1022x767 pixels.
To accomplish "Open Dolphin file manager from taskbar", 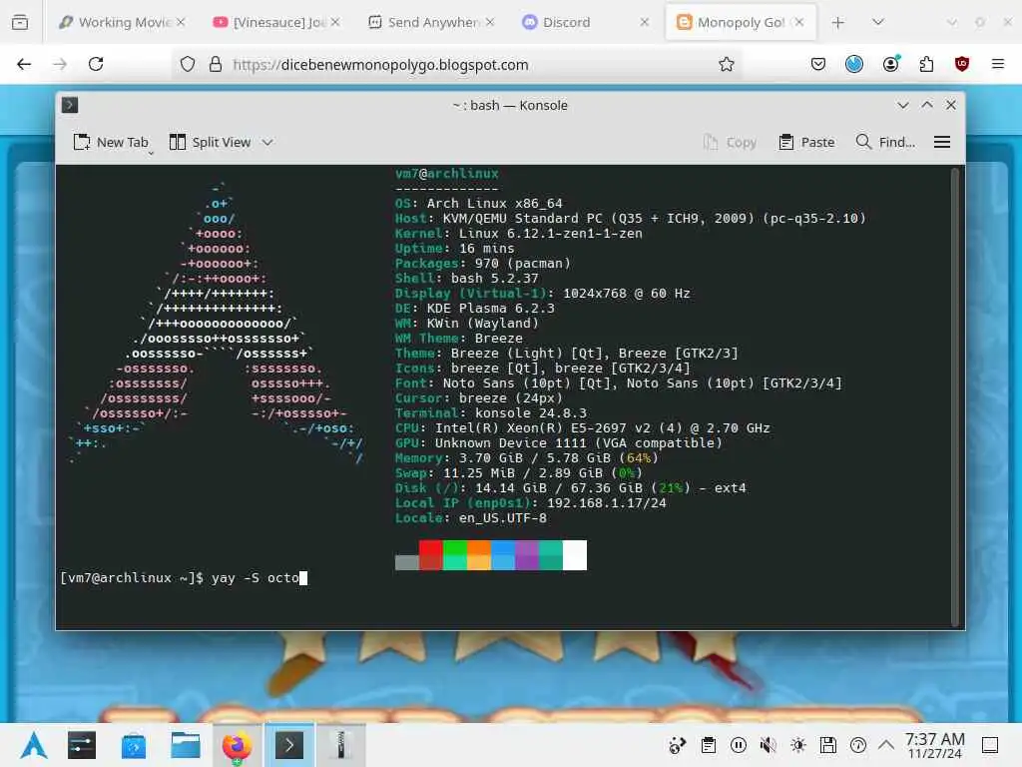I will pos(186,745).
